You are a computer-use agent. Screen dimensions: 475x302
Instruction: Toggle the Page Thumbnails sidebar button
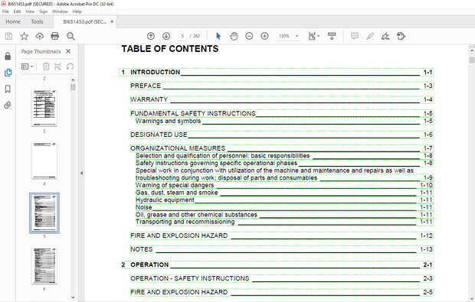[8, 73]
